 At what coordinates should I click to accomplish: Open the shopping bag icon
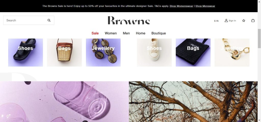coord(253,21)
